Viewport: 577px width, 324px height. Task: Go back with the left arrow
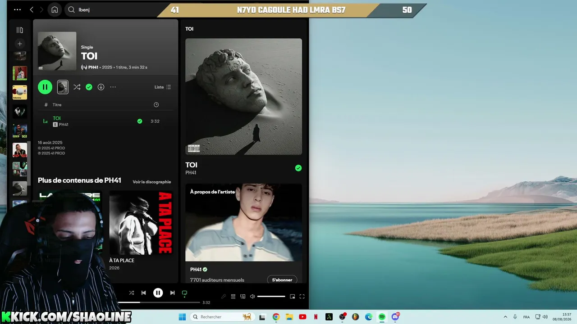click(32, 9)
